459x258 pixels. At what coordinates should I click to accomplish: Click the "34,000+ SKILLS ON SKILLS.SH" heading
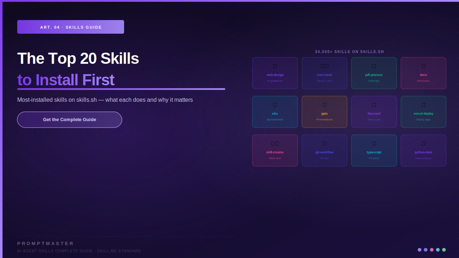pos(349,52)
